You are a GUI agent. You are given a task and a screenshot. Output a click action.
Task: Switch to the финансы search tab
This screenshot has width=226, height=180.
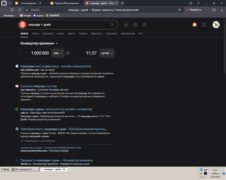tap(97, 34)
